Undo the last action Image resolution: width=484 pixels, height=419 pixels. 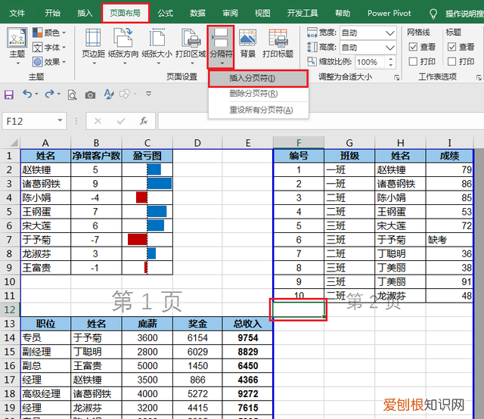coord(27,94)
